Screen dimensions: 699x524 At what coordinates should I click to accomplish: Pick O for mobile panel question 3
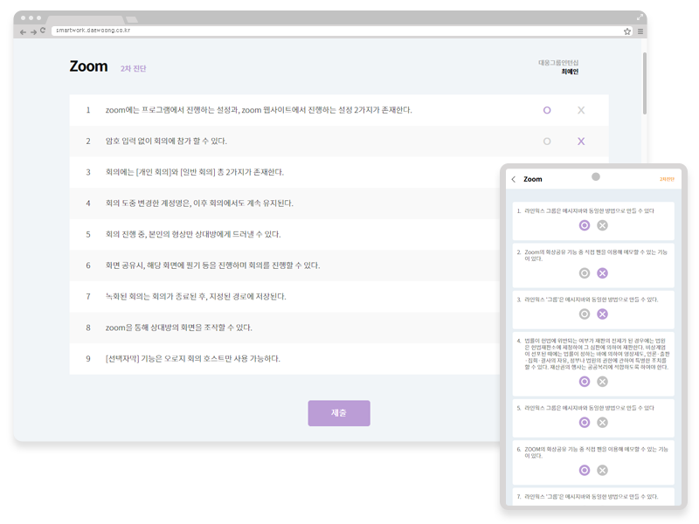tap(585, 314)
